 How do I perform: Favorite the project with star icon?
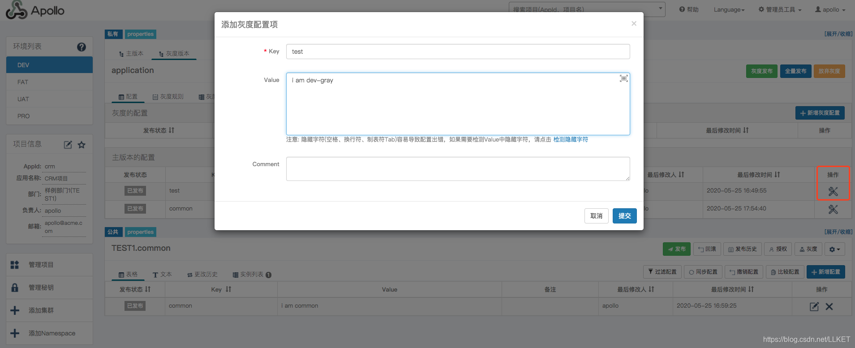click(82, 145)
